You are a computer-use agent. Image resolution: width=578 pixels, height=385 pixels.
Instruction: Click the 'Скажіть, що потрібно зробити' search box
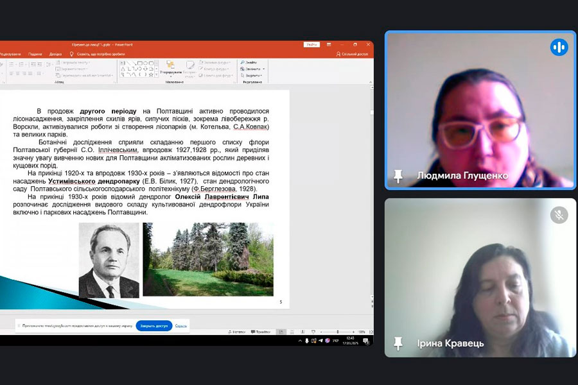click(x=100, y=54)
